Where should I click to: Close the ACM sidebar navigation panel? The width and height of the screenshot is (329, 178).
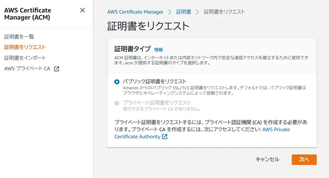pos(82,10)
